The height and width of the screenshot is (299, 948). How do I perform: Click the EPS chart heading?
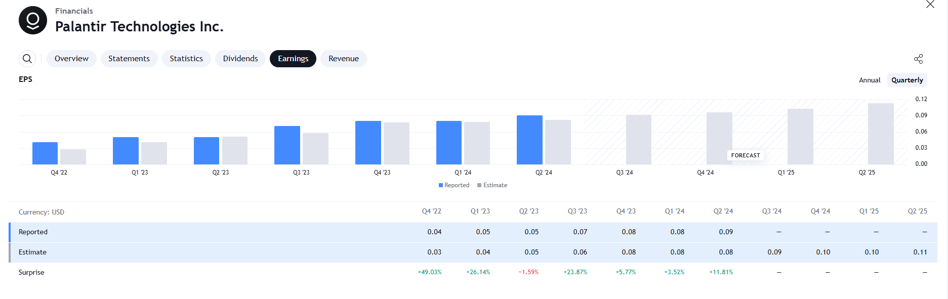click(x=25, y=79)
